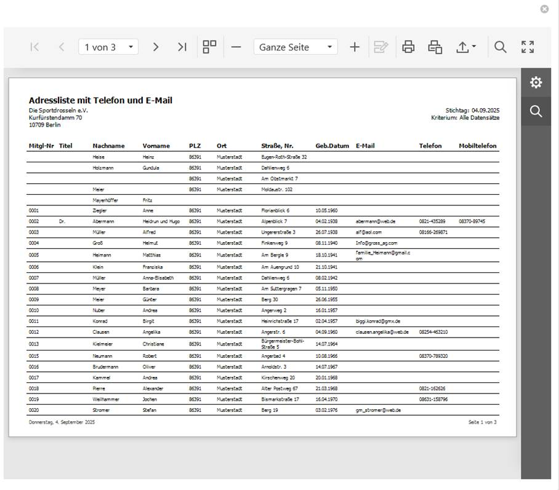
Task: Go to the previous page
Action: point(61,47)
